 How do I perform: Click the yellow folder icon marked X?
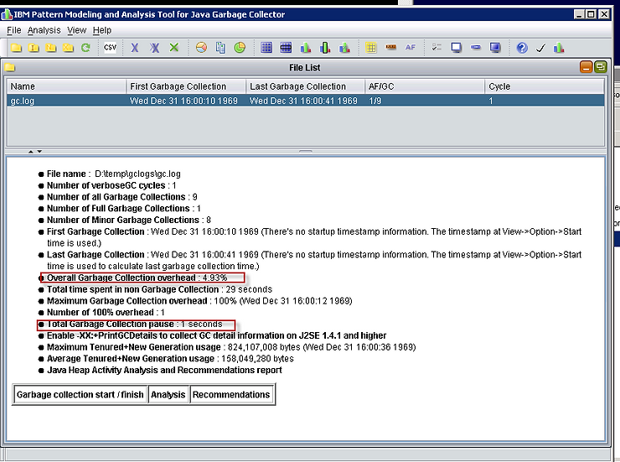point(69,48)
